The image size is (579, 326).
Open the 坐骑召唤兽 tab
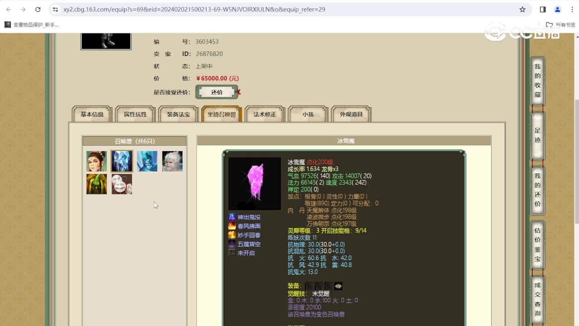click(x=222, y=115)
